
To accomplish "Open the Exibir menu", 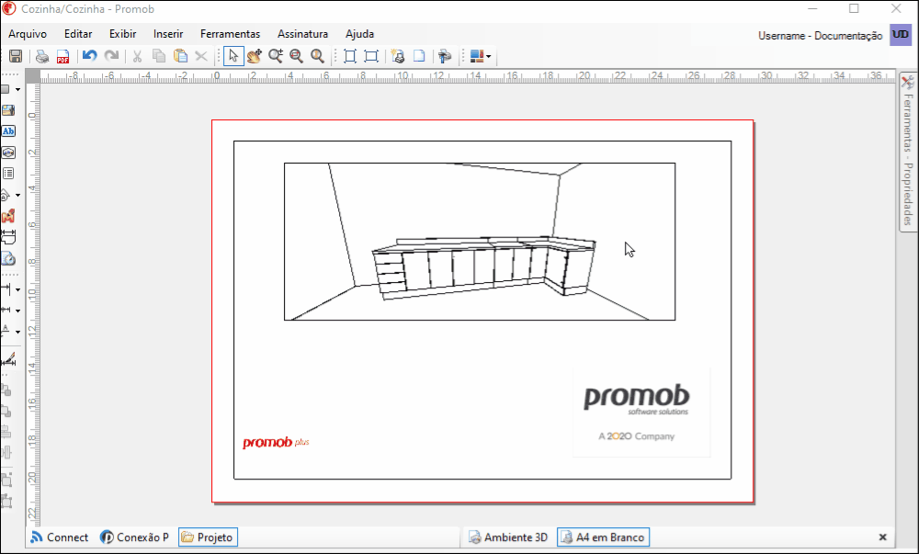I will [x=122, y=34].
